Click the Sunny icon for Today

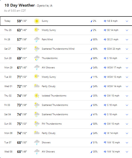pyautogui.click(x=37, y=21)
